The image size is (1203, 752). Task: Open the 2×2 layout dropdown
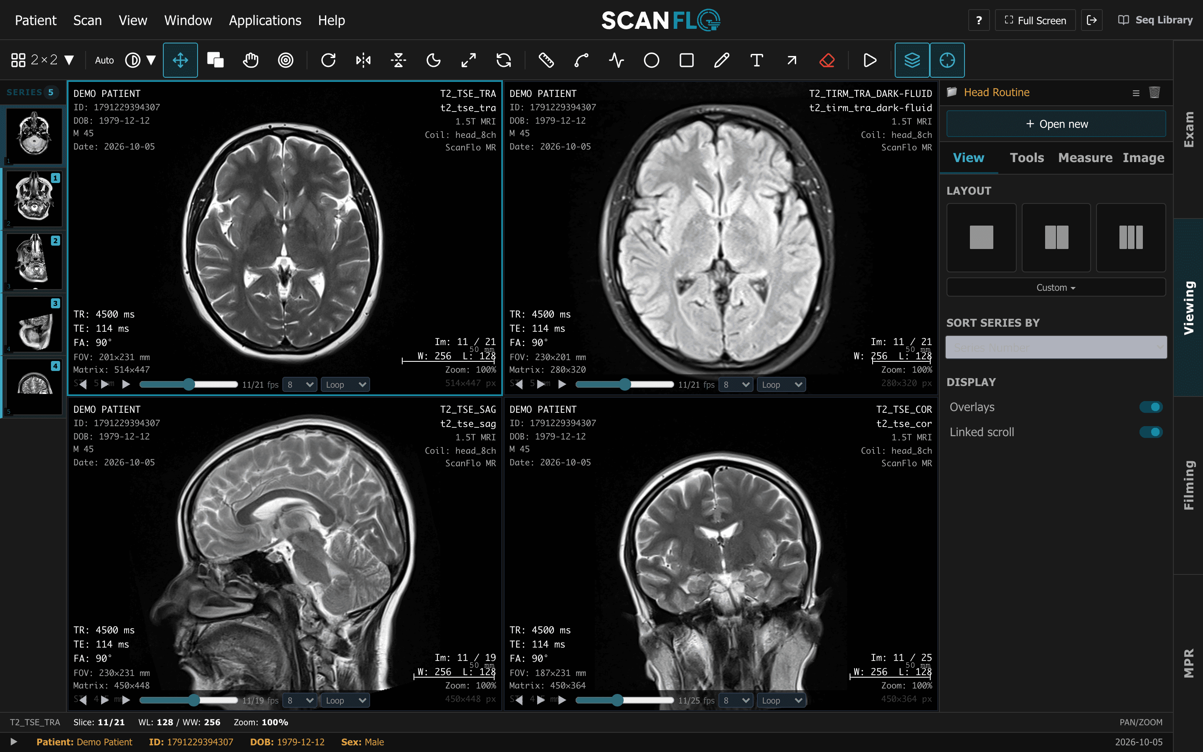pyautogui.click(x=43, y=60)
